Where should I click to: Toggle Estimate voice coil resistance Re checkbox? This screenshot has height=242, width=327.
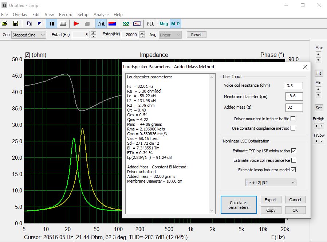coord(293,160)
